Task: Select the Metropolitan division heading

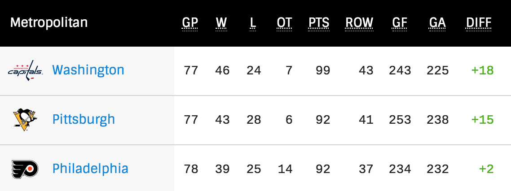Action: coord(49,23)
